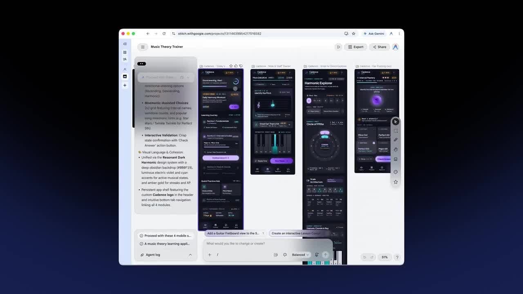Click the Play preview icon next to Export
523x294 pixels.
(338, 47)
